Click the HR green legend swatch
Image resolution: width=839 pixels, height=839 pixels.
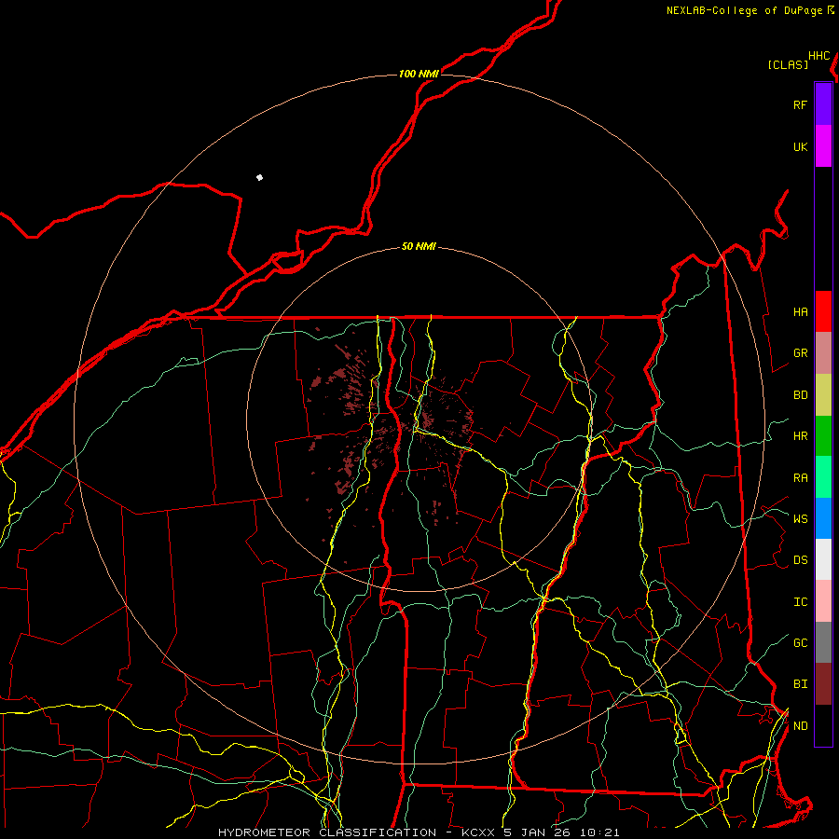pyautogui.click(x=823, y=436)
